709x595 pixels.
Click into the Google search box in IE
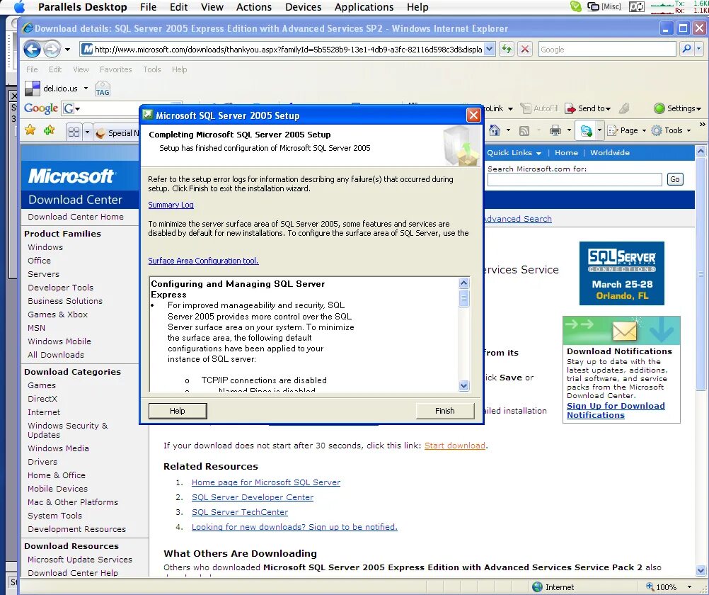pyautogui.click(x=607, y=50)
